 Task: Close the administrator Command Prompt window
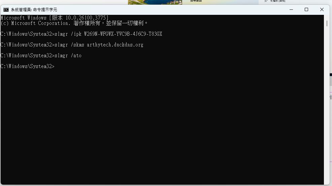click(x=322, y=9)
